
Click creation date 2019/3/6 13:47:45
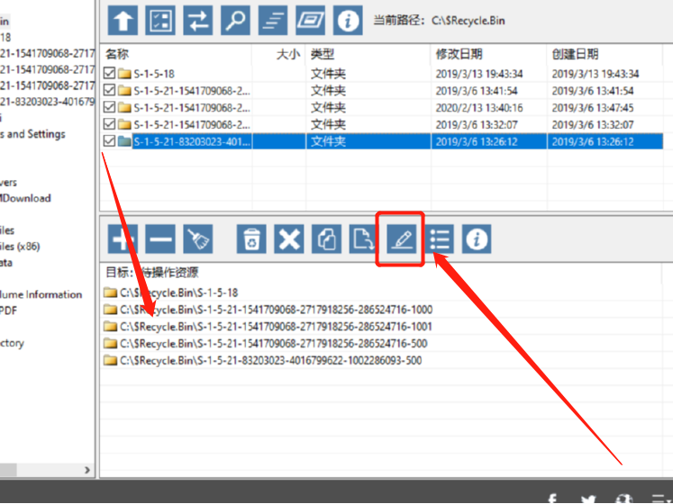[x=593, y=108]
